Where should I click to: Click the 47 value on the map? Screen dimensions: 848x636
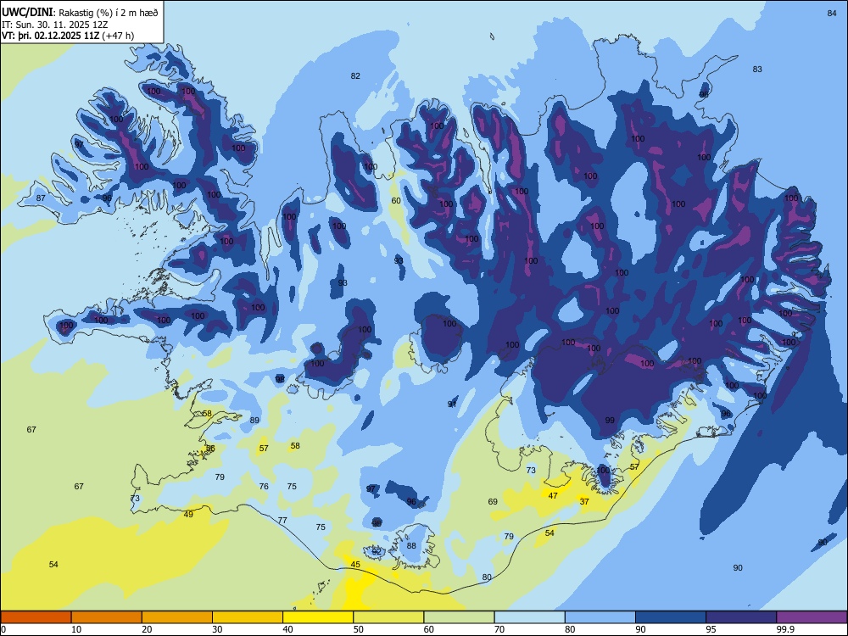coord(553,495)
